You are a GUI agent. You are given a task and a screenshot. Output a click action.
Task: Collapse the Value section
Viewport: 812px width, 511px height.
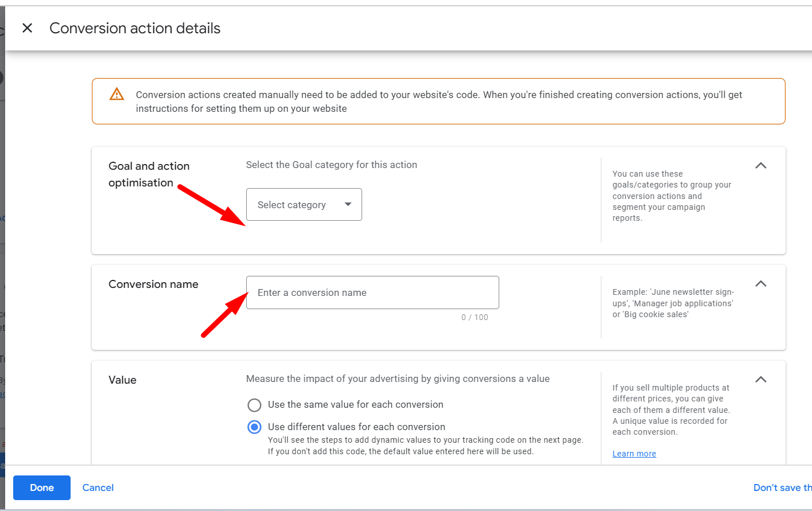[761, 380]
